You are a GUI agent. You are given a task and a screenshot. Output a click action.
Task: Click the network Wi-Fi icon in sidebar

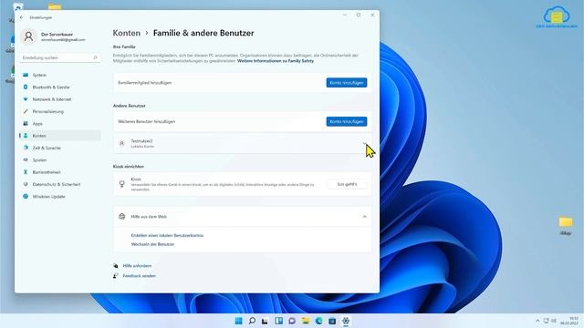click(x=26, y=99)
